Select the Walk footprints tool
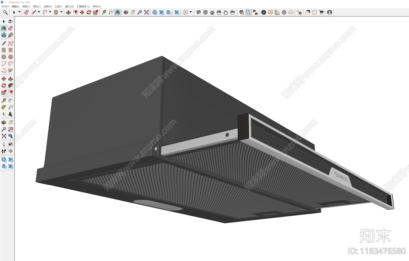This screenshot has width=409, height=261. pos(4,151)
